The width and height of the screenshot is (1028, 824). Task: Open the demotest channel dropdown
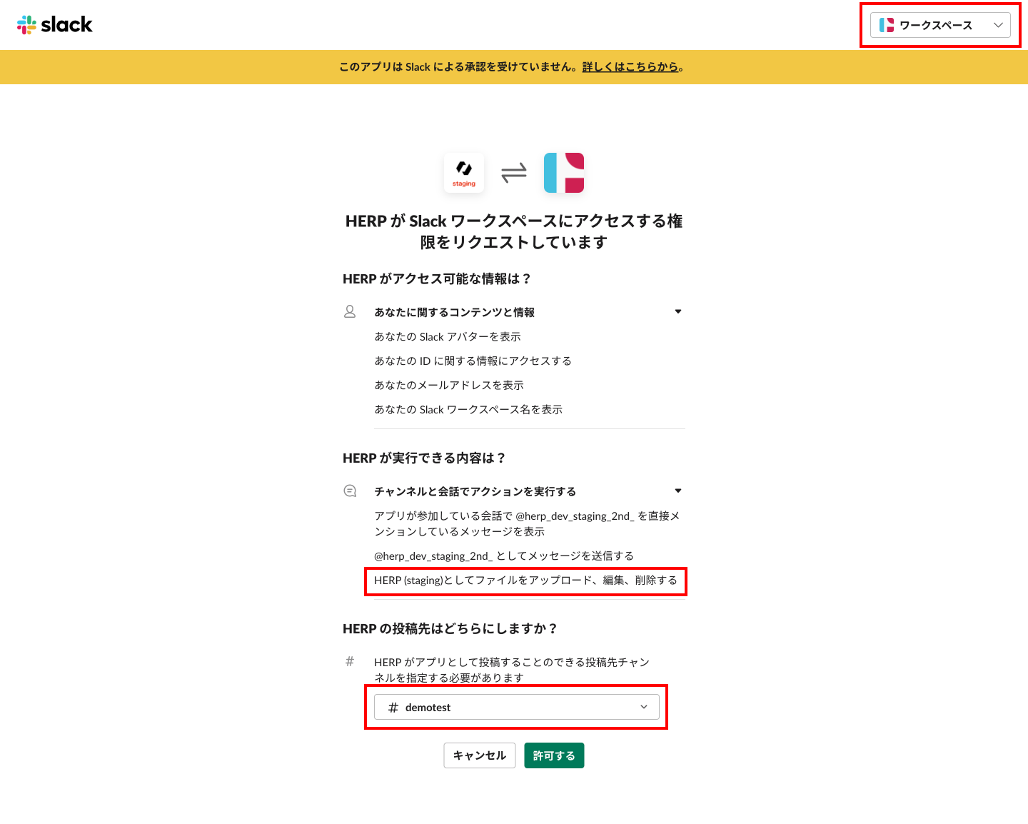pyautogui.click(x=517, y=707)
